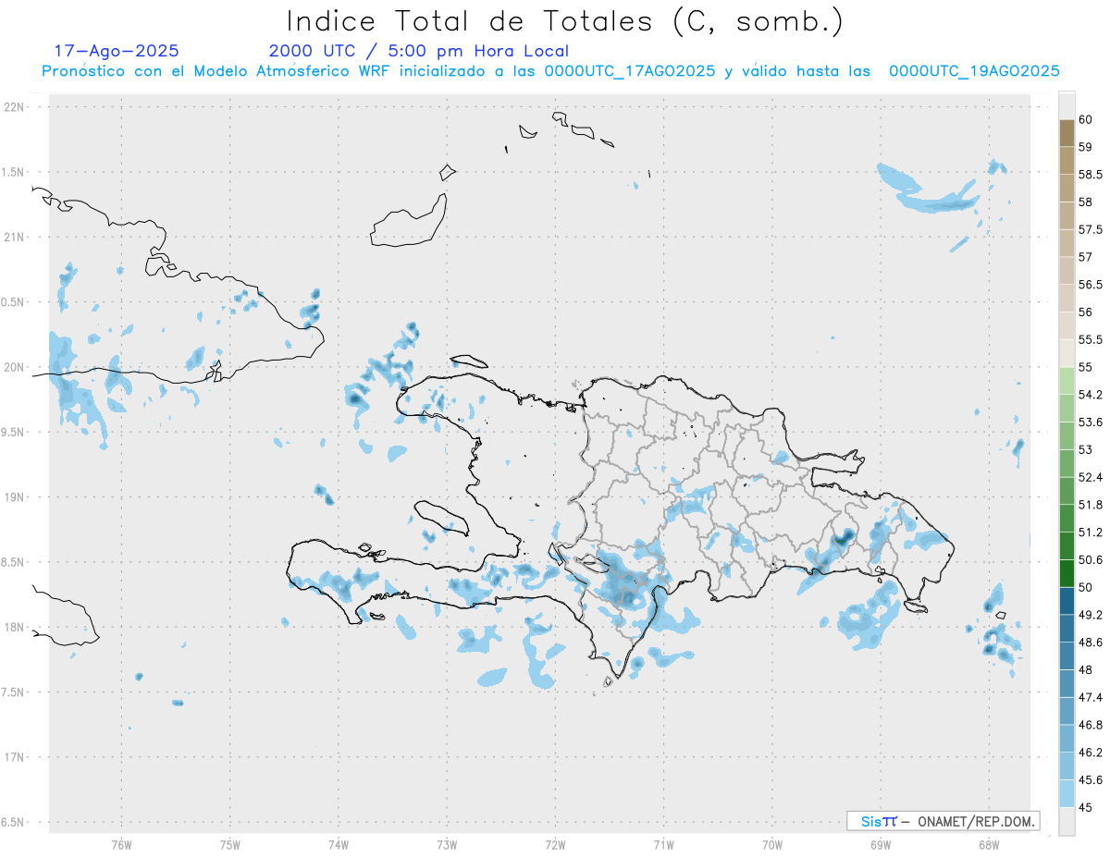Viewport: 1110px width, 857px height.
Task: Click the 17N latitude axis label
Action: (16, 757)
